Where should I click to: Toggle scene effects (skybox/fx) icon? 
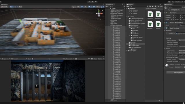90,7
